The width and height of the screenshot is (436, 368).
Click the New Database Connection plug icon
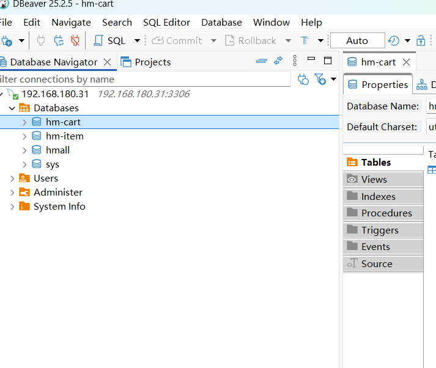tap(7, 41)
